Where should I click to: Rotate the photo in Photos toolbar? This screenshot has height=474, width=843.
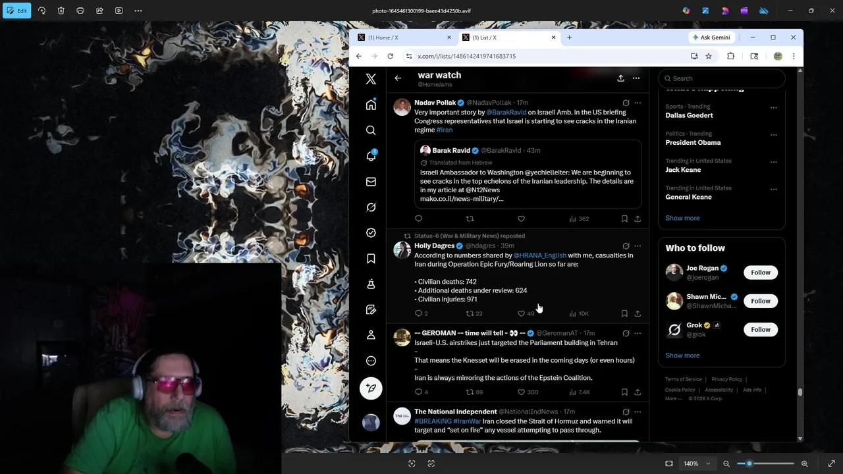[41, 11]
